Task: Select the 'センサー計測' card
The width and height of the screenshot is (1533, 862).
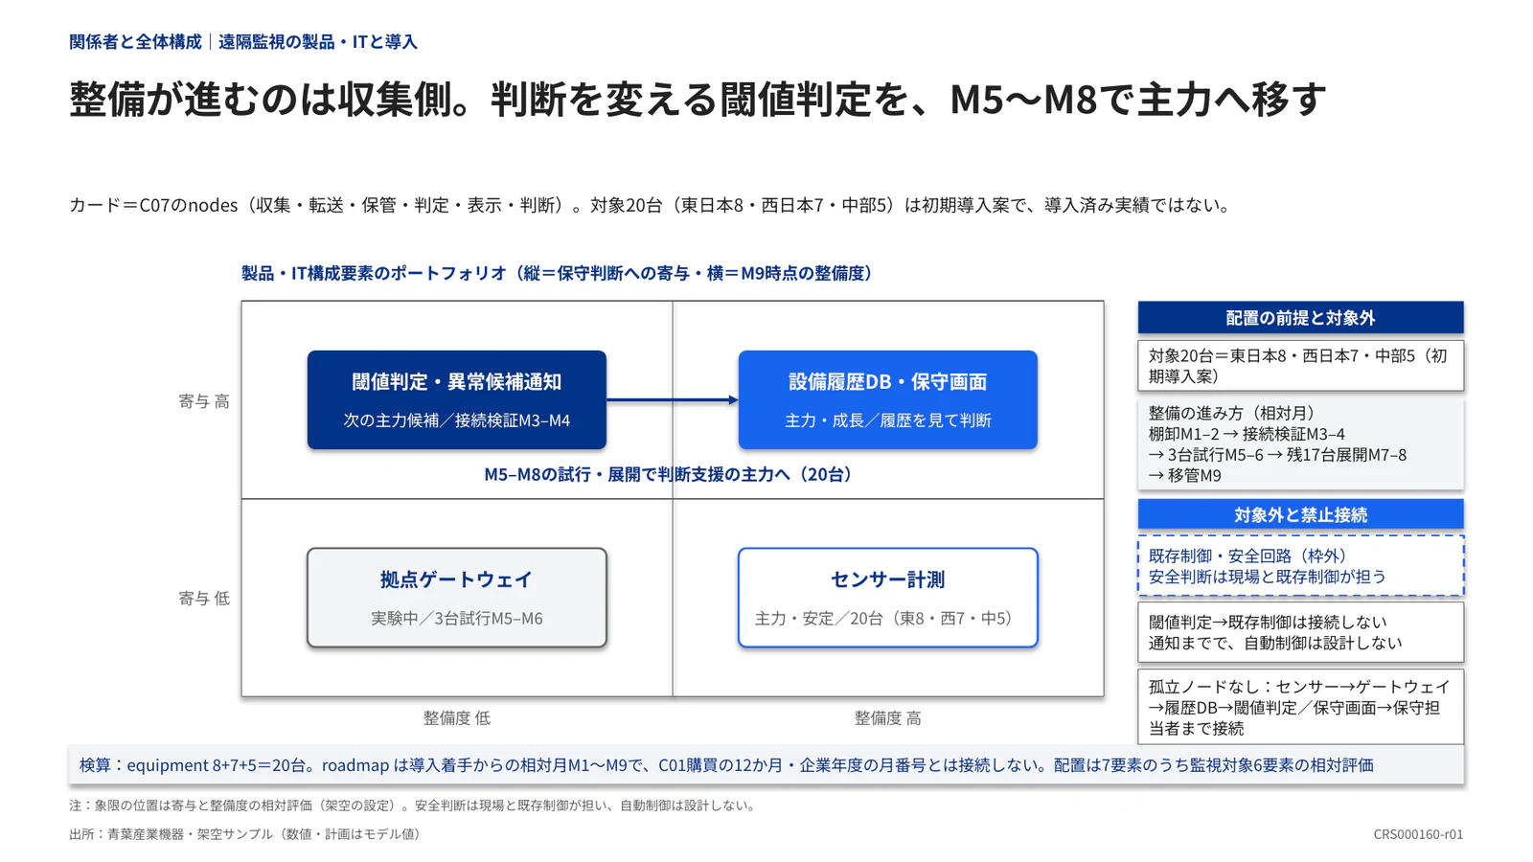Action: click(x=888, y=598)
